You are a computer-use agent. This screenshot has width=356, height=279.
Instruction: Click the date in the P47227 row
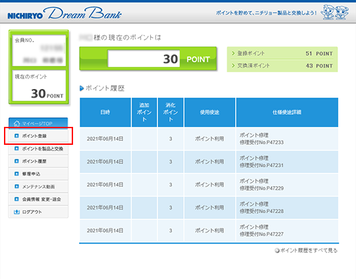click(x=105, y=231)
